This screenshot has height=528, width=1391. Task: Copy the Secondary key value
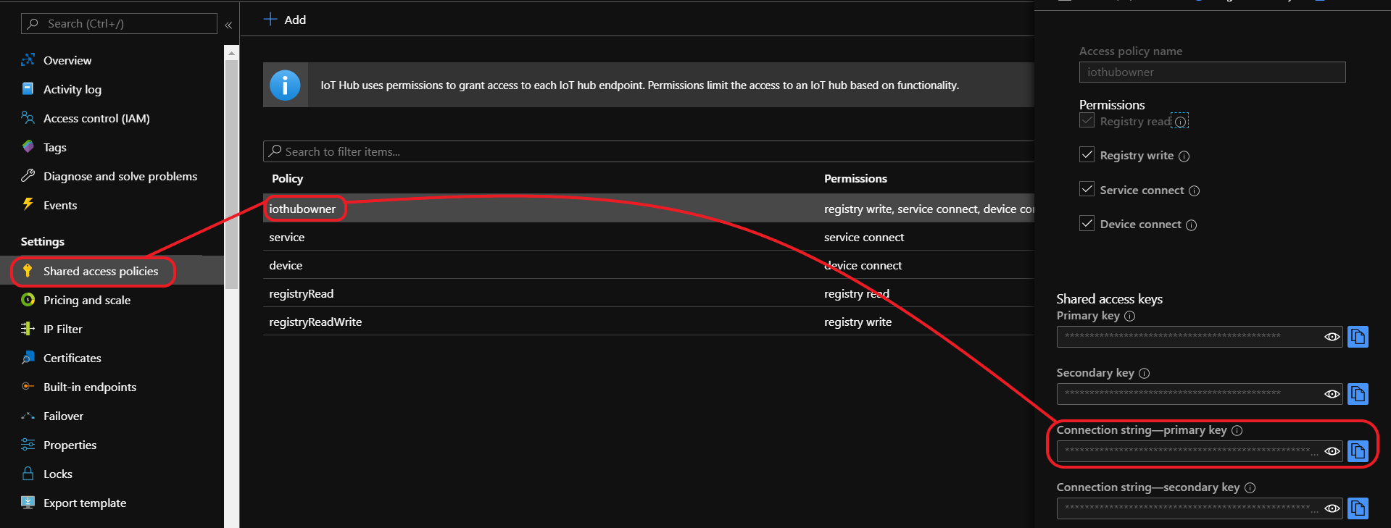coord(1357,394)
